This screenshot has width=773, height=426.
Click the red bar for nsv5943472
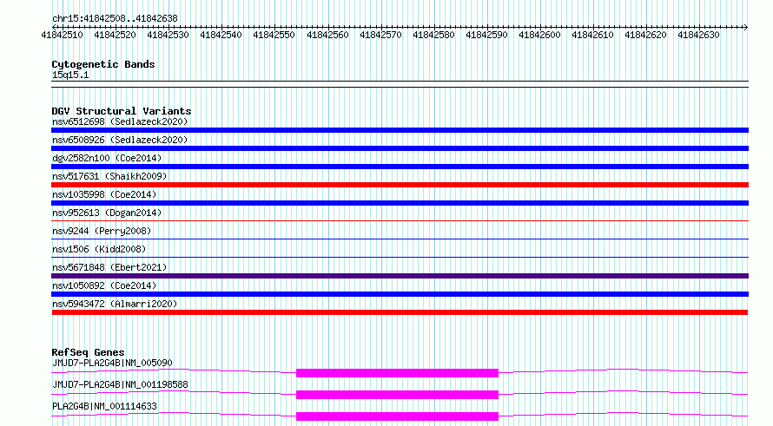pyautogui.click(x=400, y=312)
